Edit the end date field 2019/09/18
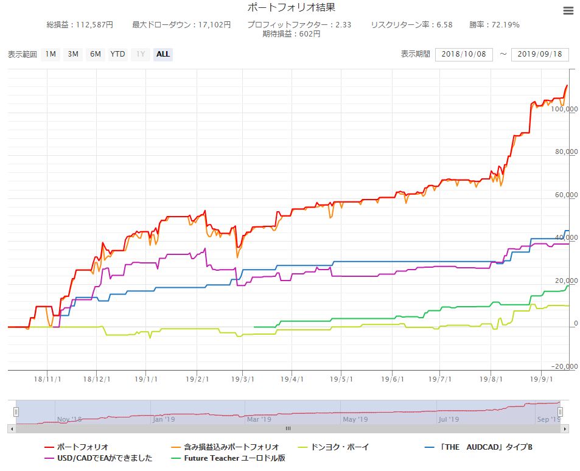 tap(540, 54)
